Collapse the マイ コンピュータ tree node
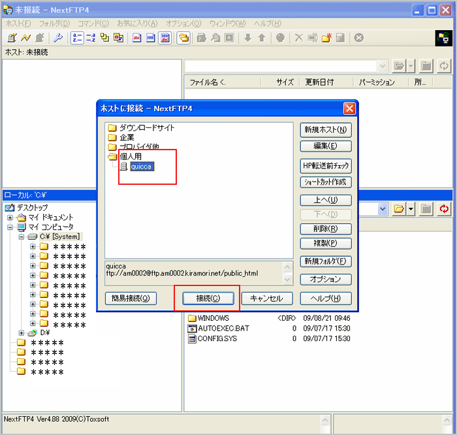 [x=10, y=227]
